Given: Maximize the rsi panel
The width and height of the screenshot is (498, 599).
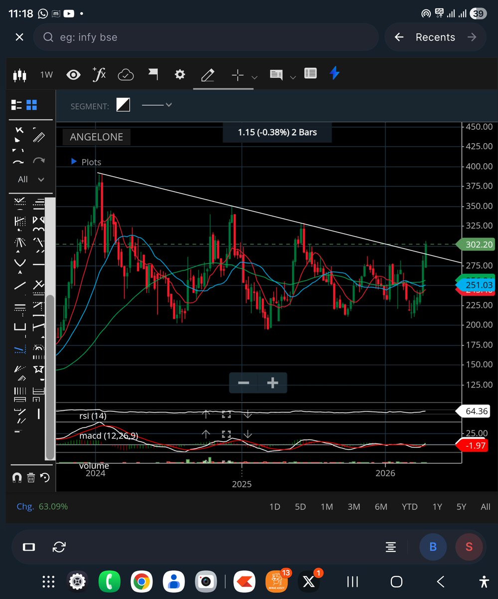Looking at the screenshot, I should click(226, 414).
